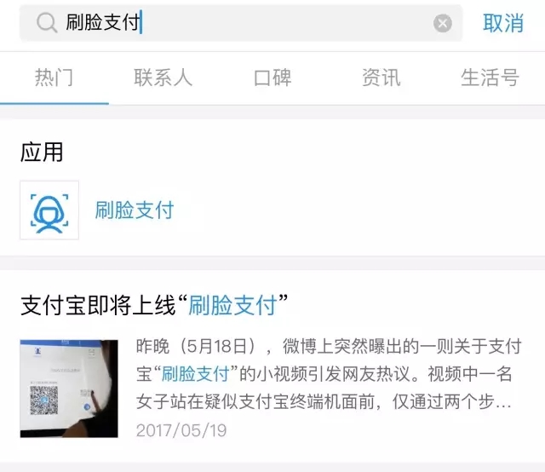Screen dimensions: 545x472
Task: Open the article summary starting with 昨晚（5月18日）
Action: pyautogui.click(x=329, y=374)
